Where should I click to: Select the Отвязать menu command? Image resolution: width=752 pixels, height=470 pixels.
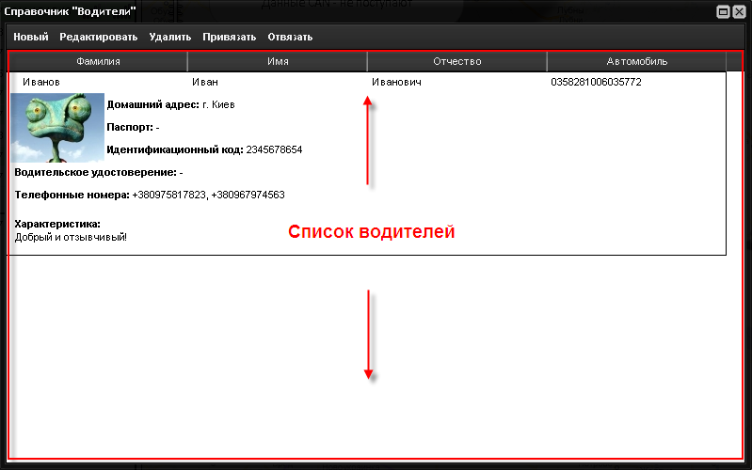[290, 38]
